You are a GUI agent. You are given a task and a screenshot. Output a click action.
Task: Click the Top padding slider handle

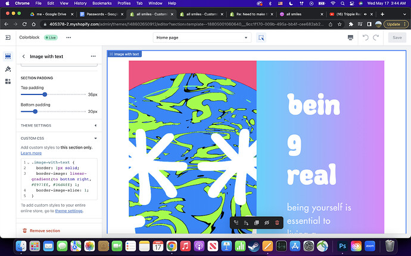click(45, 94)
